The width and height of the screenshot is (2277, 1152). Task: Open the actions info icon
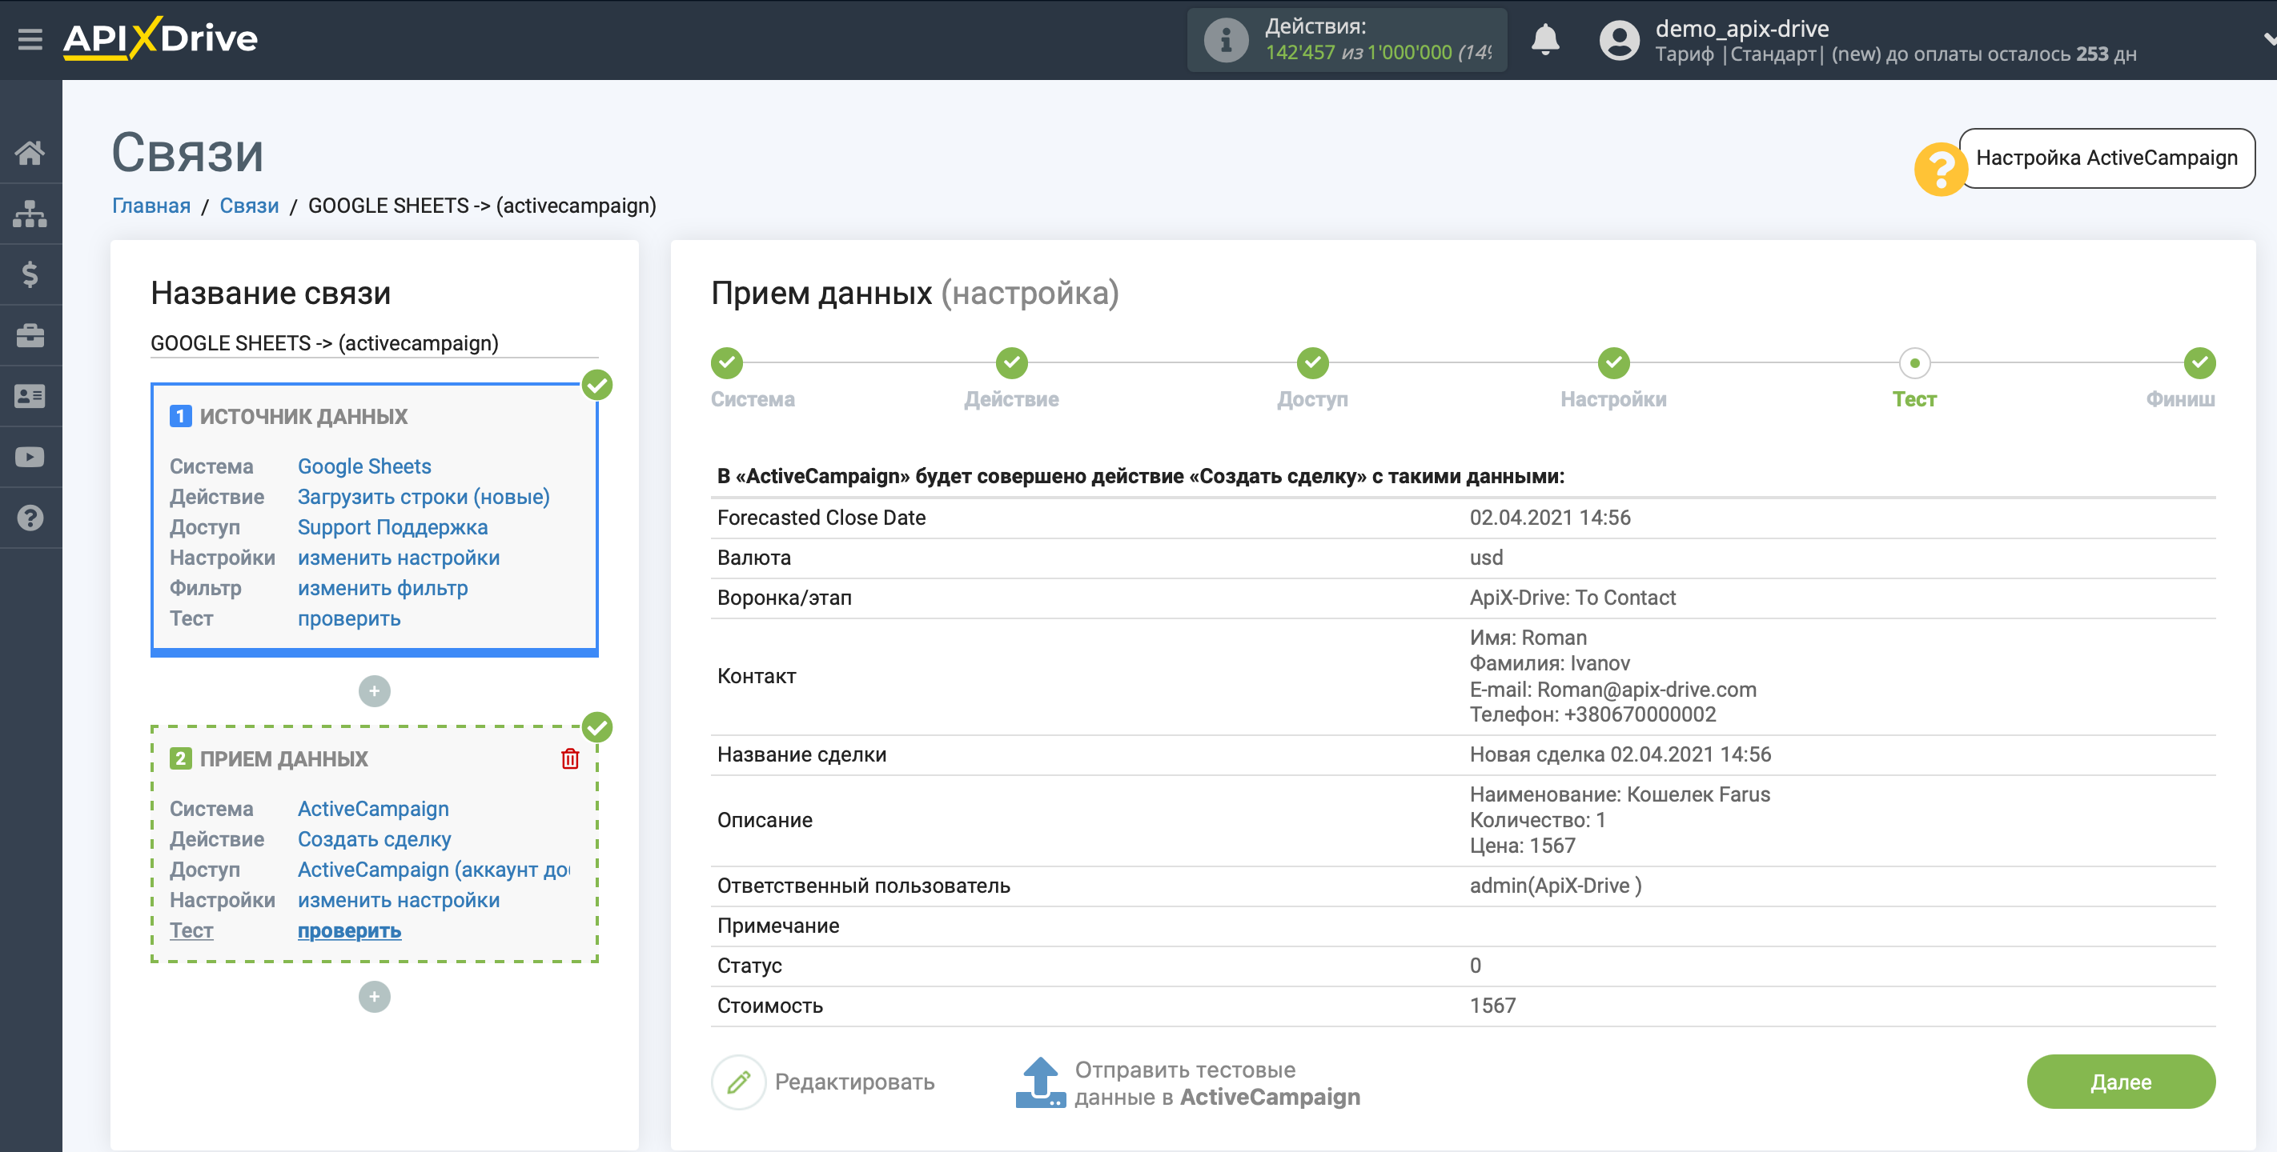[x=1226, y=40]
